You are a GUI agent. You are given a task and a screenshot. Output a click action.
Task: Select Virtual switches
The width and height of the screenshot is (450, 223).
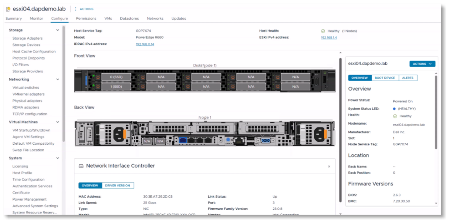coord(26,88)
